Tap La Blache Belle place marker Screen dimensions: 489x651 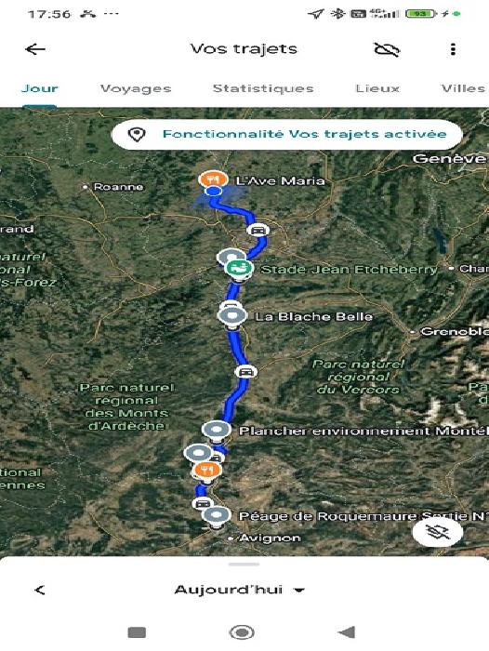[232, 316]
